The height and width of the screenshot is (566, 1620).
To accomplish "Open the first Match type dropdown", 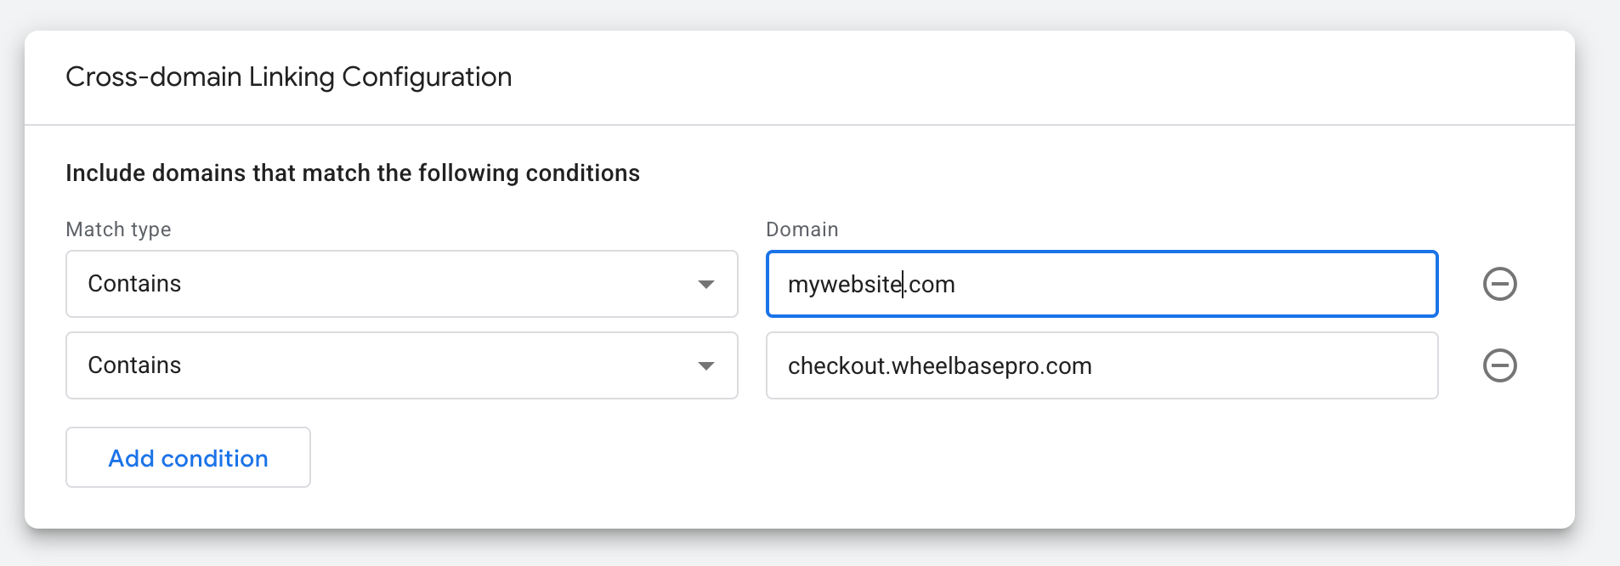I will 401,284.
